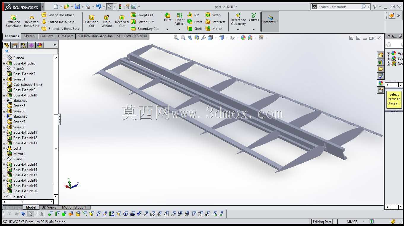
Task: Switch to the 3D Views tab
Action: tap(49, 207)
